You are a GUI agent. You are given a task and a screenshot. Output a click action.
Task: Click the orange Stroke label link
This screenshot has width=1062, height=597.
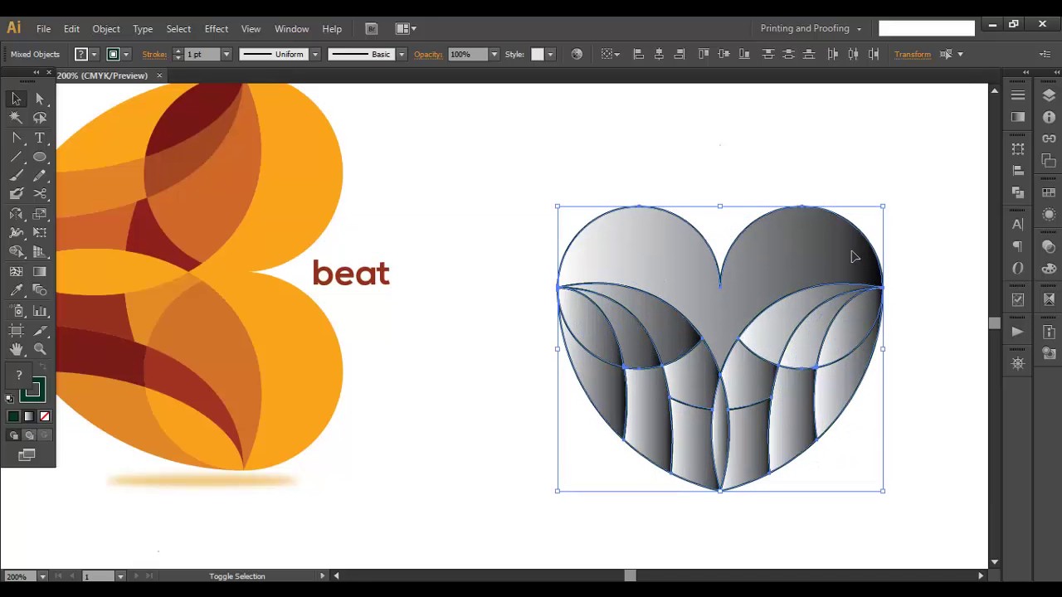pos(154,55)
